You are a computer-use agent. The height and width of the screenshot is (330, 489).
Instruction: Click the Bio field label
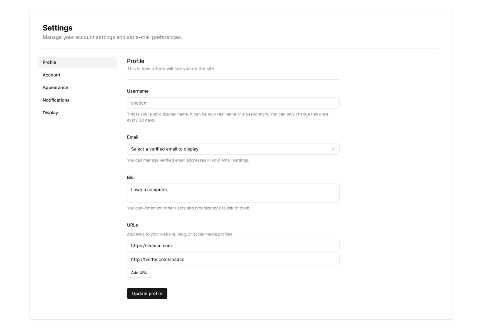pos(130,177)
